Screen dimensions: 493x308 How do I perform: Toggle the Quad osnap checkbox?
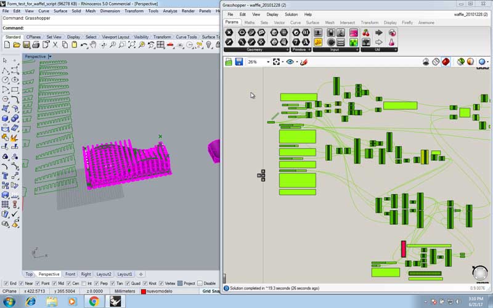click(128, 283)
